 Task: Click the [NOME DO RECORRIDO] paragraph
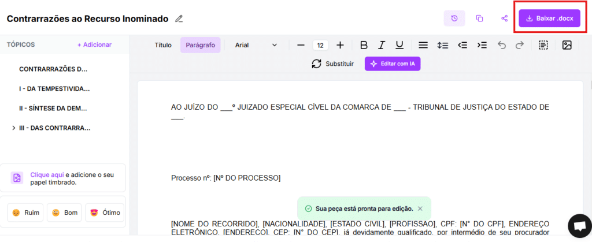pos(360,228)
